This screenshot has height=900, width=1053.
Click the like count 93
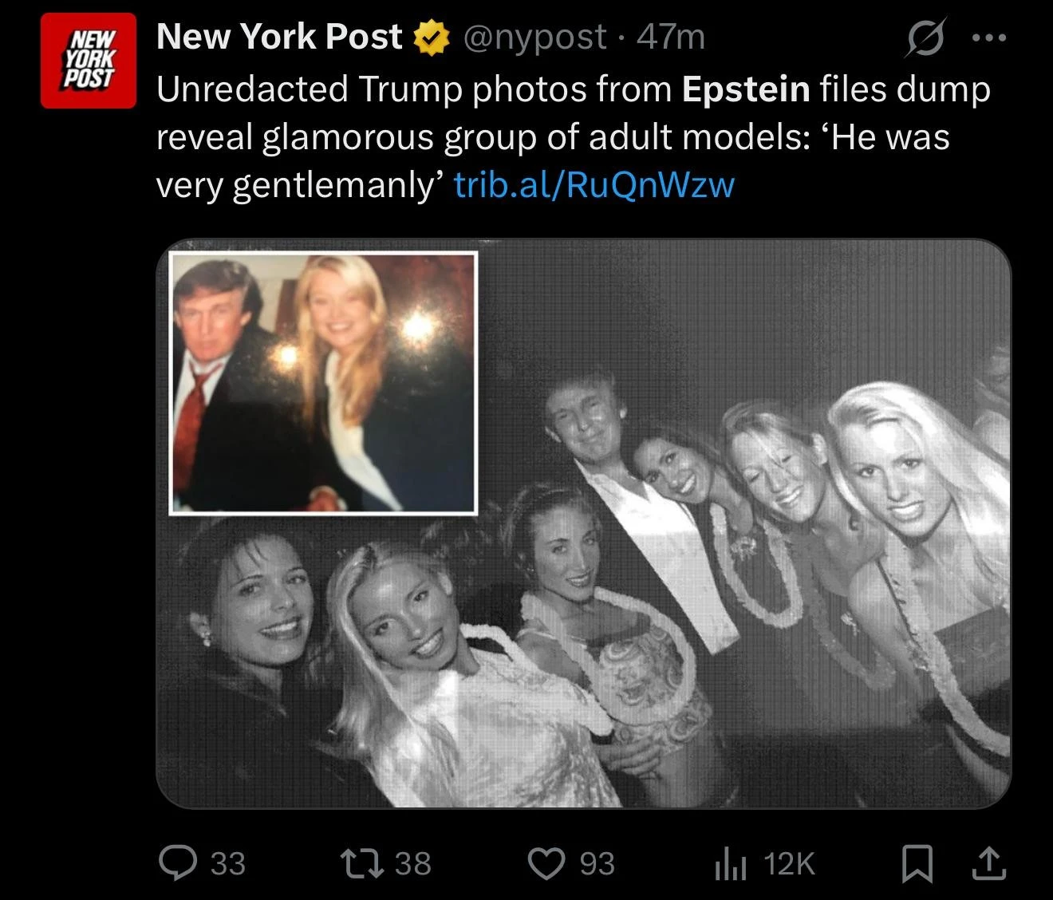tap(597, 863)
